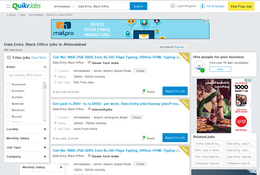Viewport: 260px width, 175px height.
Task: Open first Toll No 1860-258-3001 job title
Action: point(117,57)
